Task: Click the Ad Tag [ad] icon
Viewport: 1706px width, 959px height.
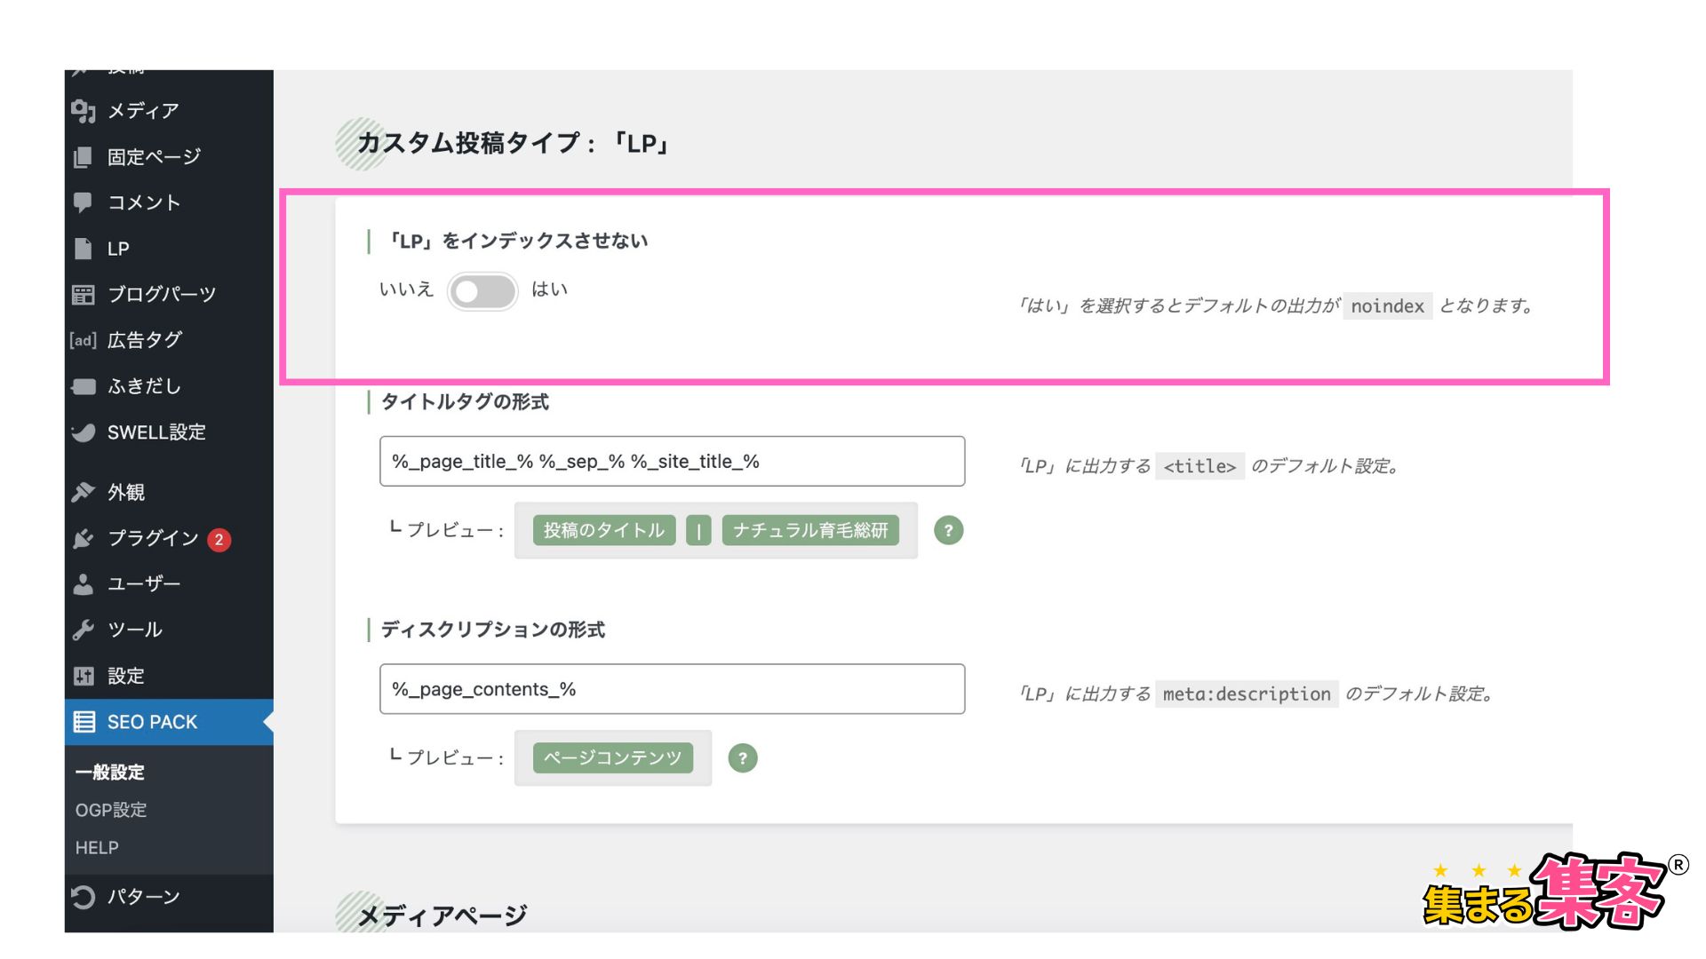Action: click(x=84, y=340)
